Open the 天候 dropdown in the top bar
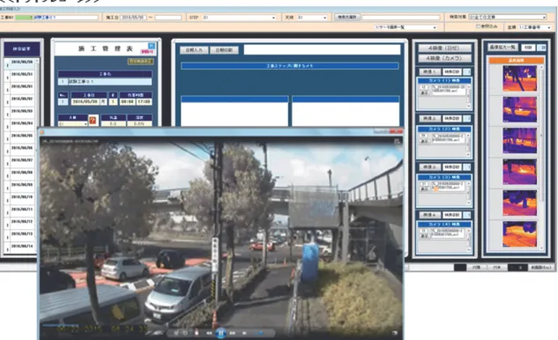This screenshot has width=558, height=340. [312, 18]
